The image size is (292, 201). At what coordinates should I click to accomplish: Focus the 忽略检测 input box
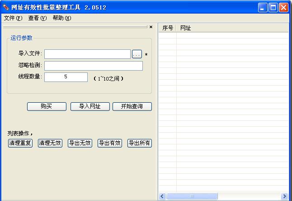[x=93, y=66]
